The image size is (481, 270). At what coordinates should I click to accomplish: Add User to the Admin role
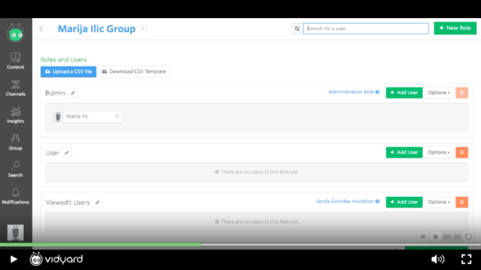tap(404, 92)
